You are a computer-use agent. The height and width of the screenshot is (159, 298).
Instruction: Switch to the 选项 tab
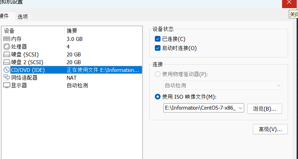[x=25, y=17]
